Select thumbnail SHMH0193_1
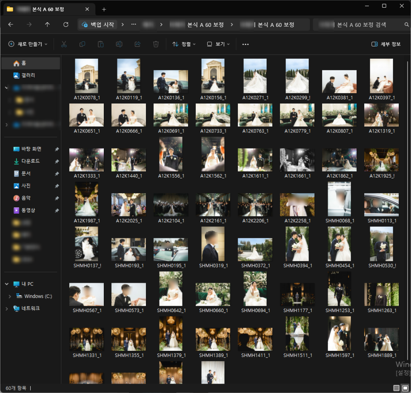411x393 pixels. (128, 250)
